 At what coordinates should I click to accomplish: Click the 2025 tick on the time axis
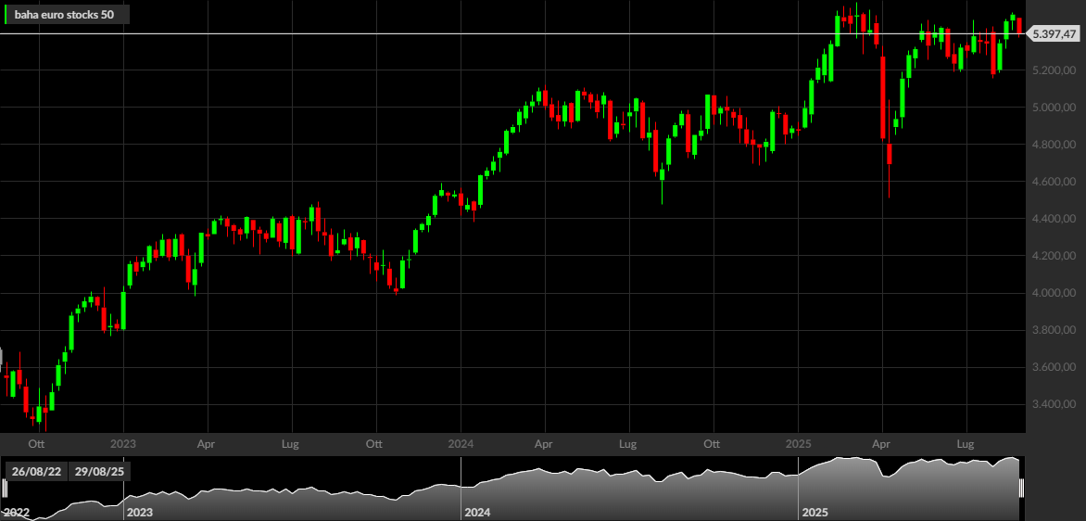tap(798, 443)
